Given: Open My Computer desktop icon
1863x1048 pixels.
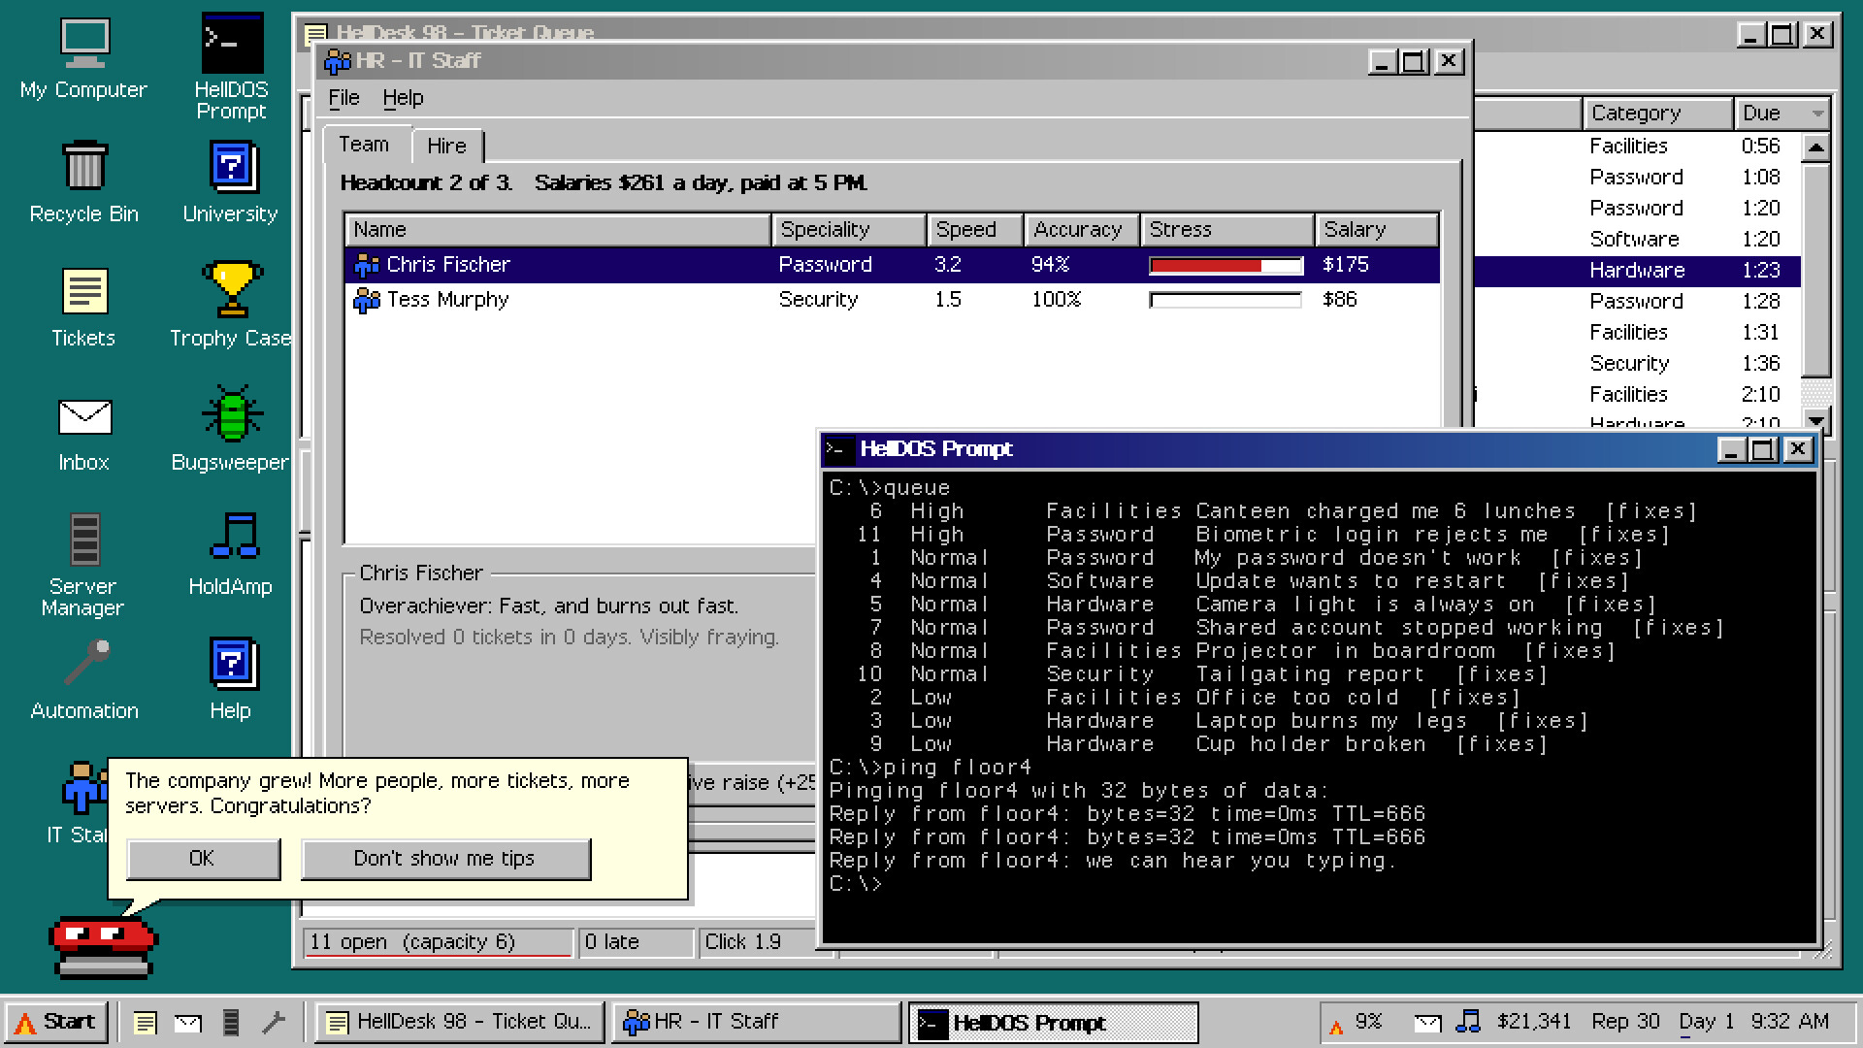Looking at the screenshot, I should [83, 58].
